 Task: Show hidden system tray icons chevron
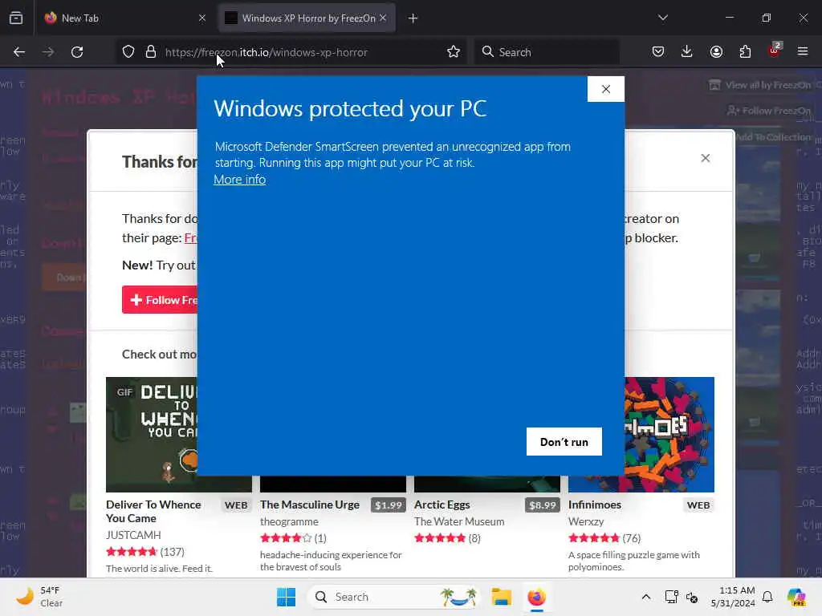646,597
